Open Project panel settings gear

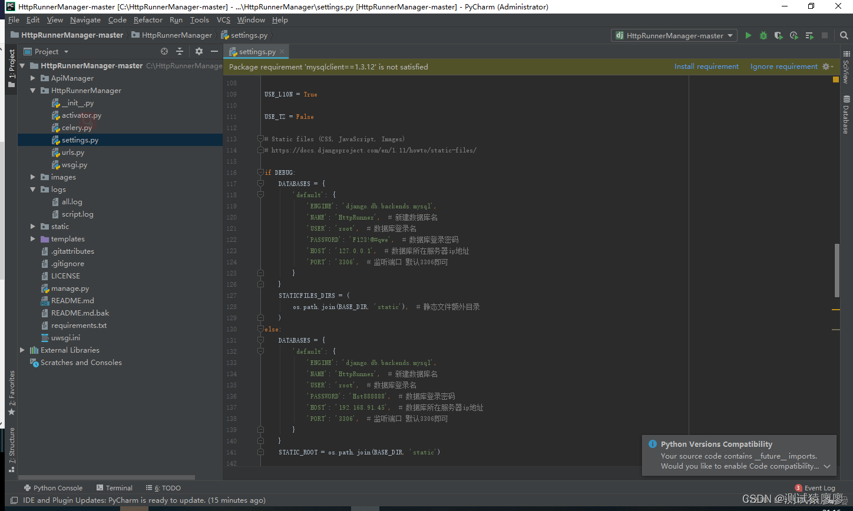pos(199,51)
